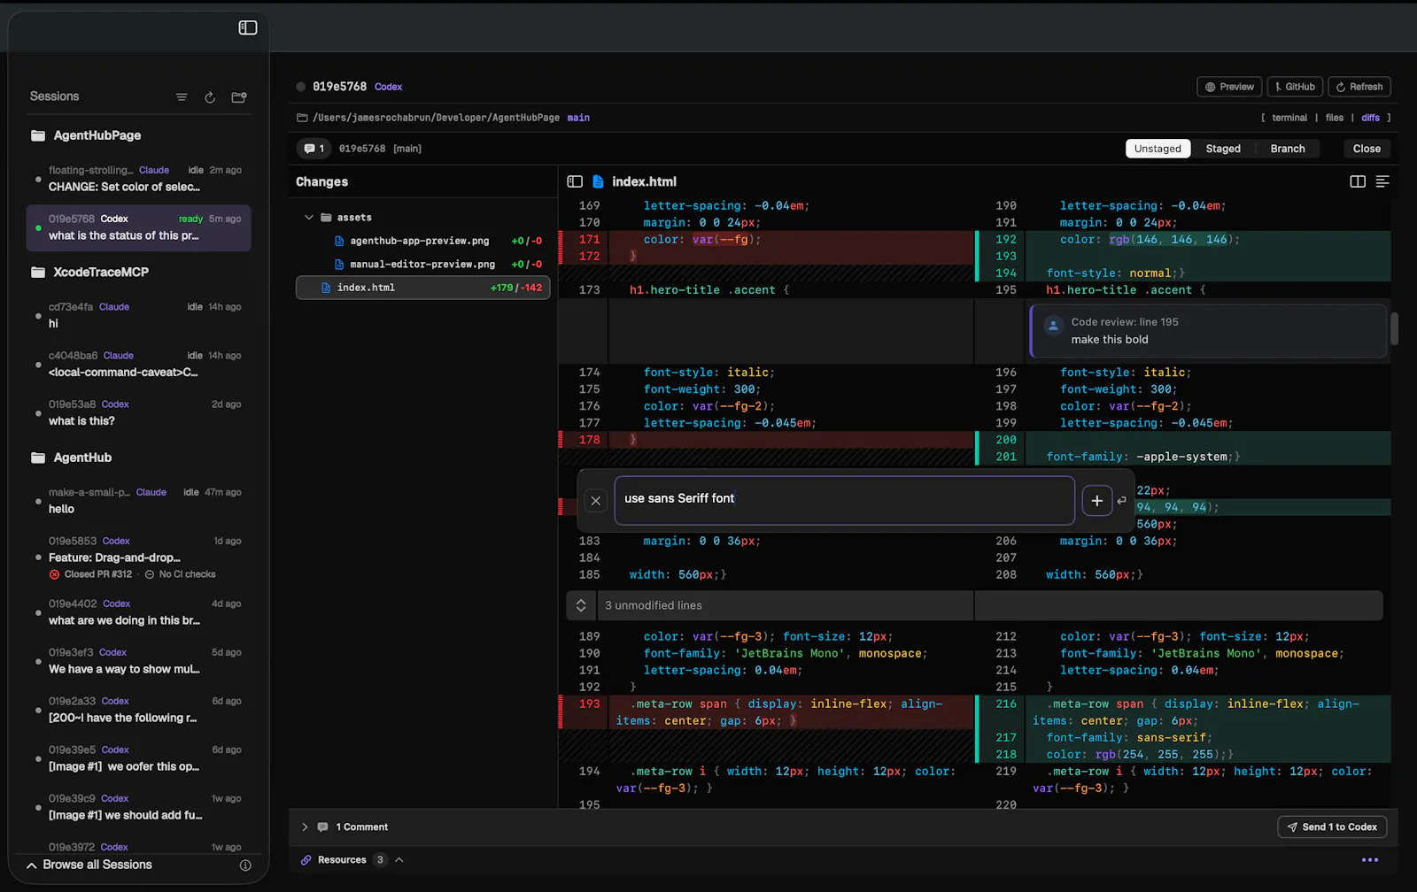Open the c4048ba6 Claude session
Screen dimensions: 1417x892
(x=138, y=364)
